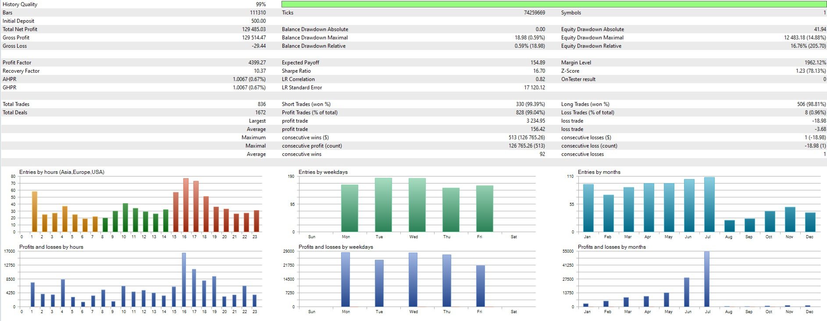Select the "AHPR" row label
Screen dimensions: 827x321
[x=9, y=79]
